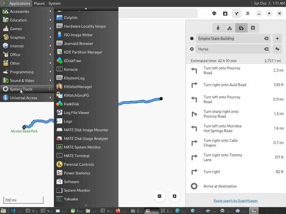
Task: Open the Other category
Action: (x=27, y=63)
